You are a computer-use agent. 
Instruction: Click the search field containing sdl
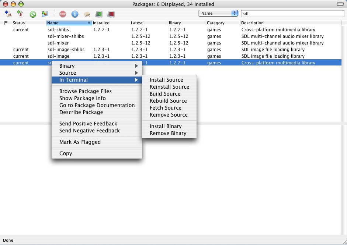292,14
